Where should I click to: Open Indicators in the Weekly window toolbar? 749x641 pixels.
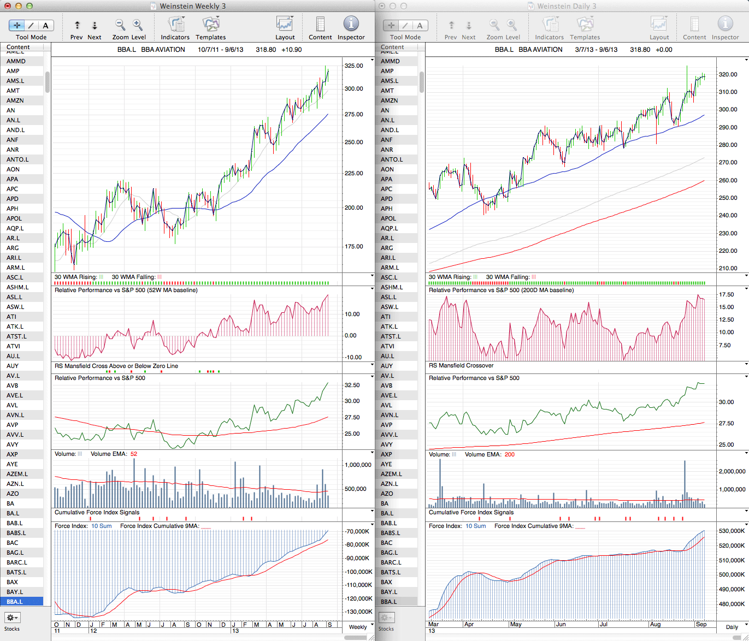tap(175, 25)
